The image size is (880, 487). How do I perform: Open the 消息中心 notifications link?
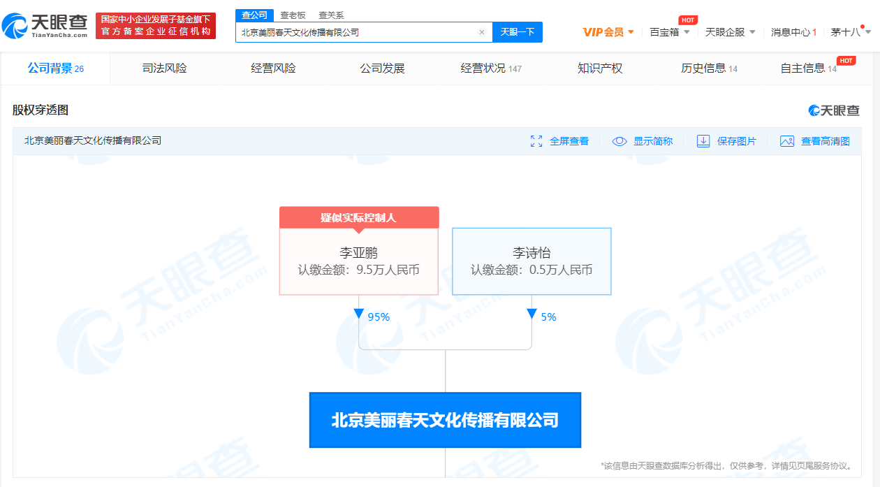pos(794,32)
